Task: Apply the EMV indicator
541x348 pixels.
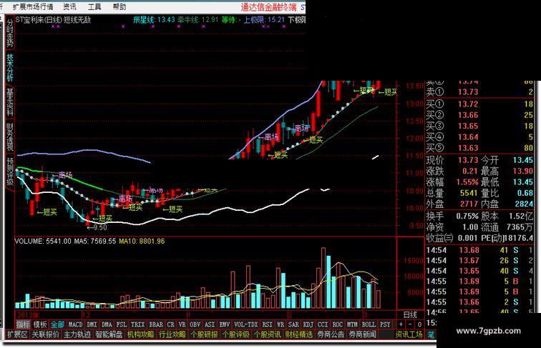Action: click(225, 324)
